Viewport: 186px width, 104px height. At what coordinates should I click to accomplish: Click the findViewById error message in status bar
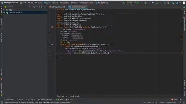38,103
